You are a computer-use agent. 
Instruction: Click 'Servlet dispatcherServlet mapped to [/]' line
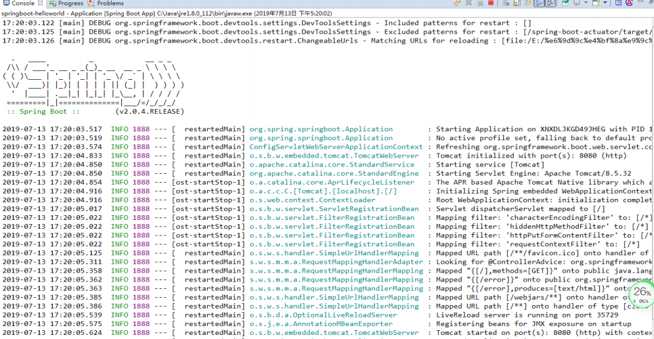303,208
